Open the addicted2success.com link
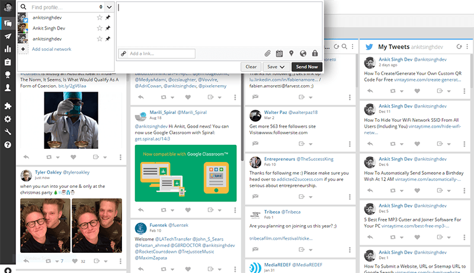 coord(300,179)
